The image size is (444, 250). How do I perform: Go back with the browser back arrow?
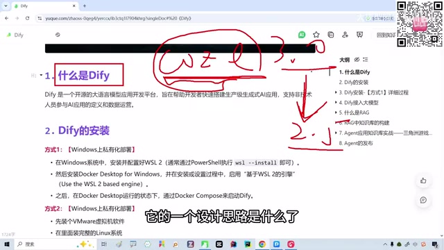6,18
